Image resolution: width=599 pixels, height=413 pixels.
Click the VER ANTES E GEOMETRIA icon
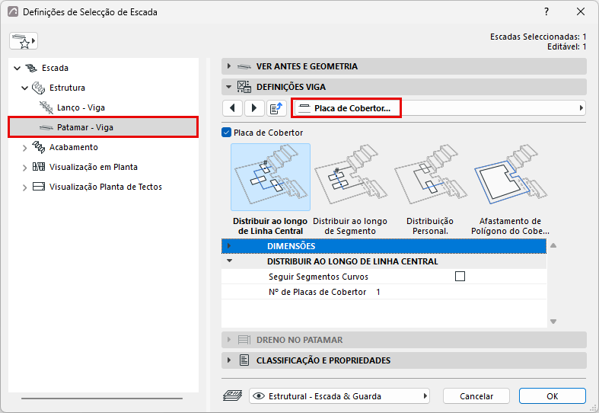tap(244, 66)
